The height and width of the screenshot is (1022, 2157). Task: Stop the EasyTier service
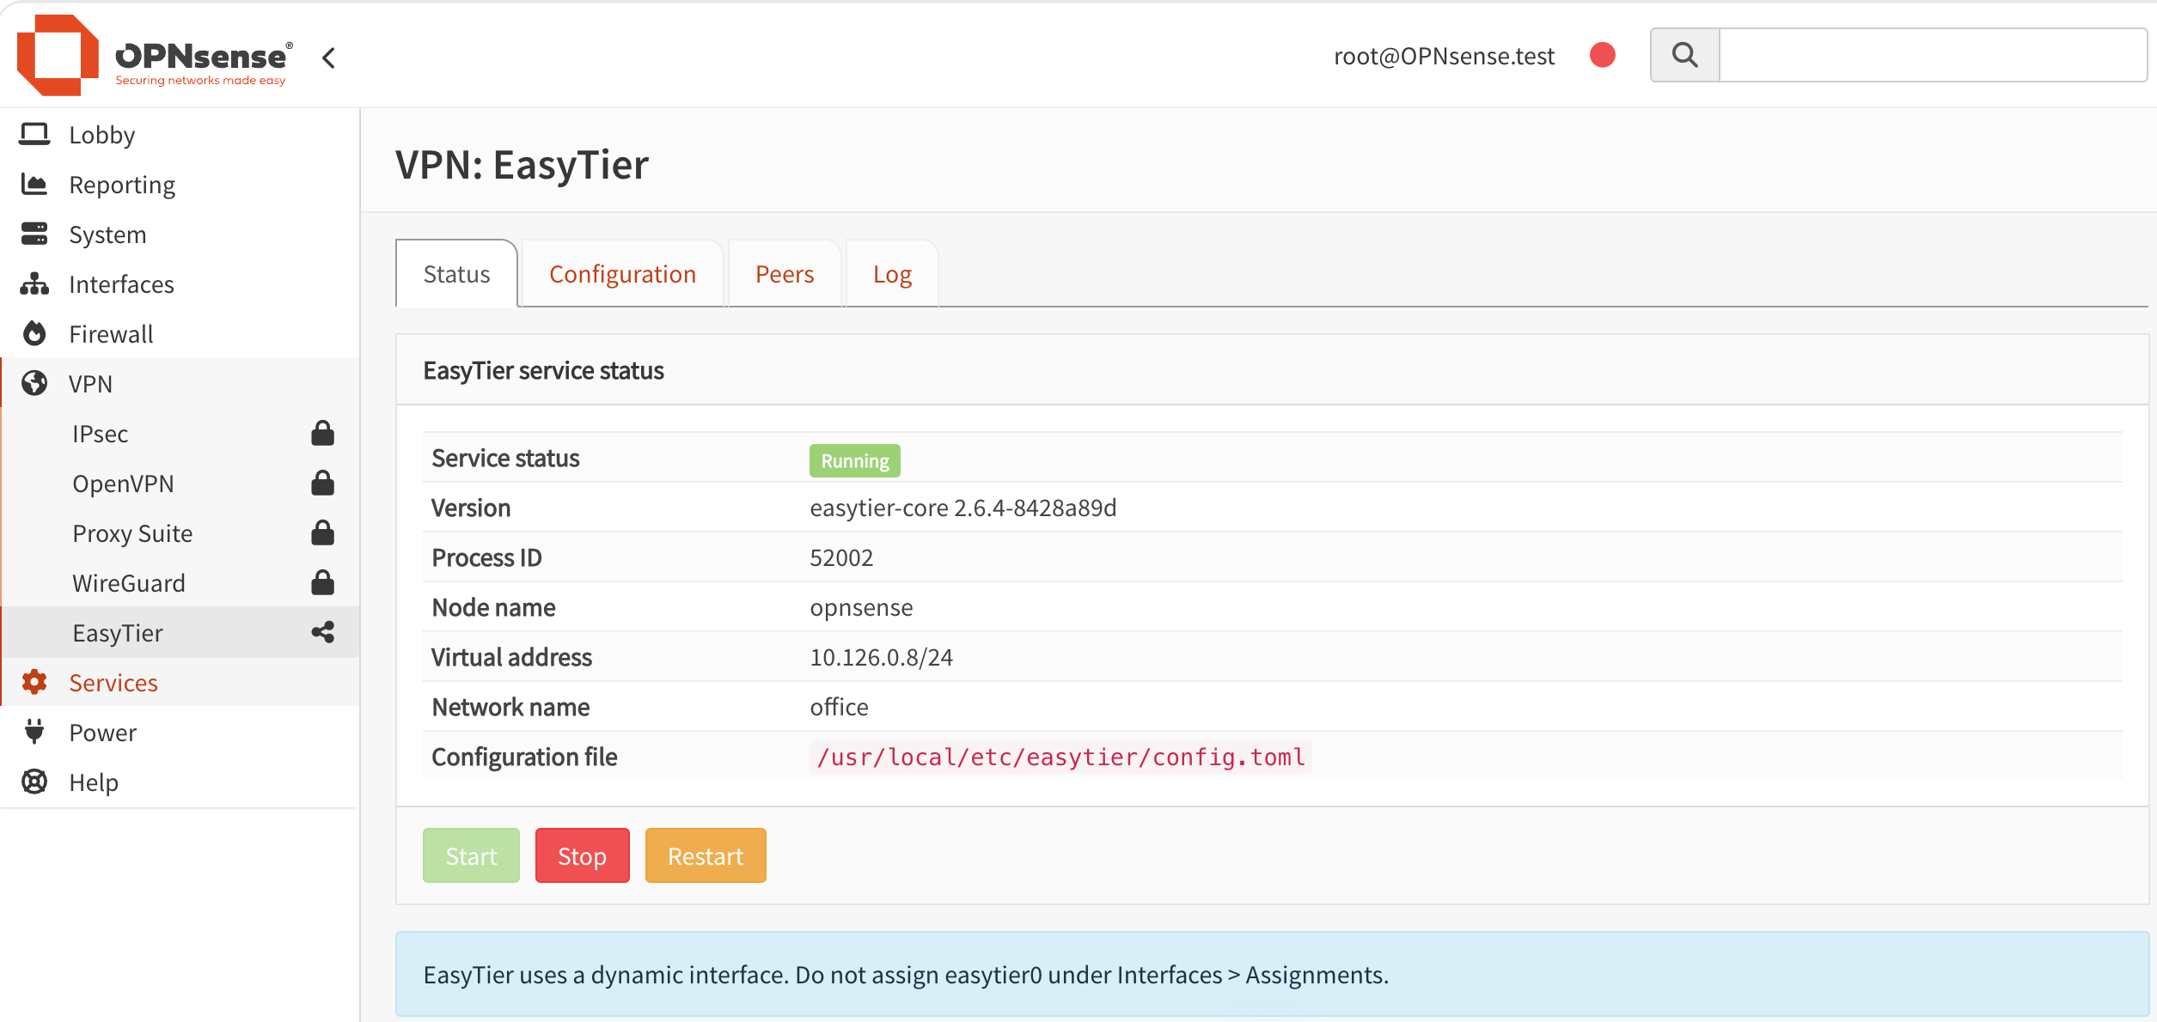point(582,855)
